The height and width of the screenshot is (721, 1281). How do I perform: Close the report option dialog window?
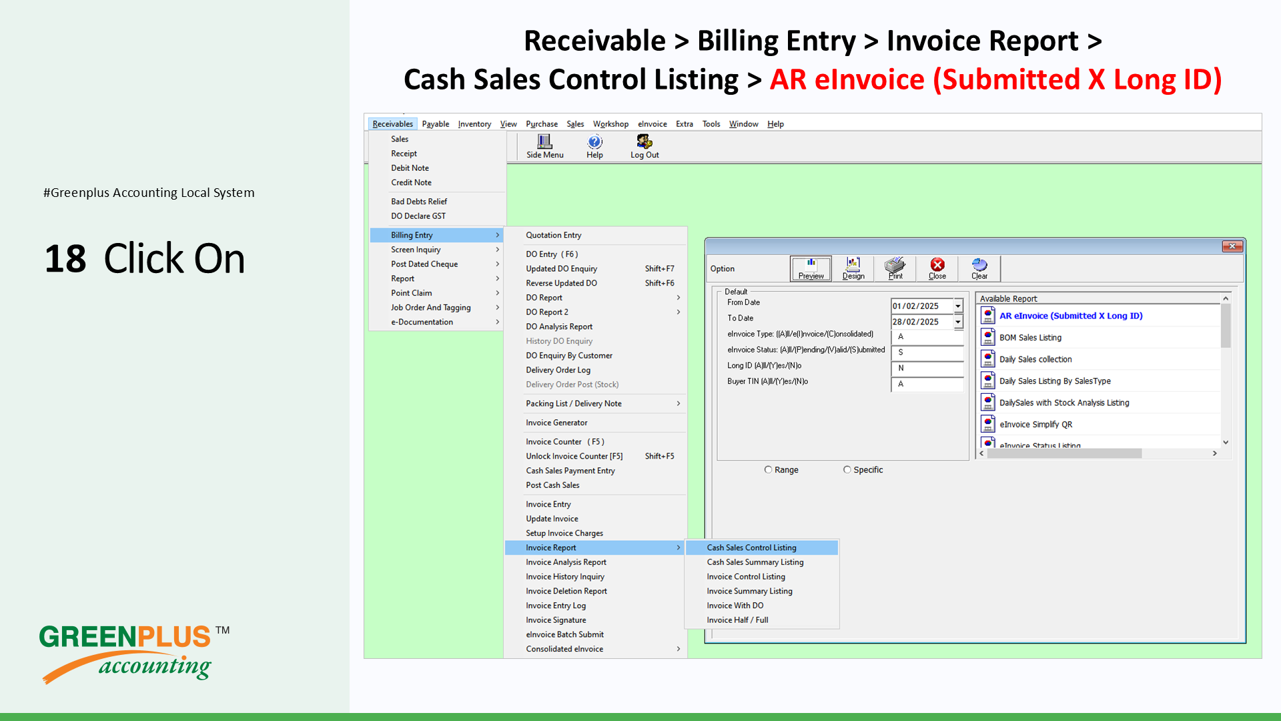(x=1232, y=246)
